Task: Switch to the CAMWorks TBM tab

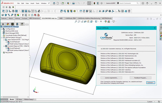Action: (x=70, y=18)
